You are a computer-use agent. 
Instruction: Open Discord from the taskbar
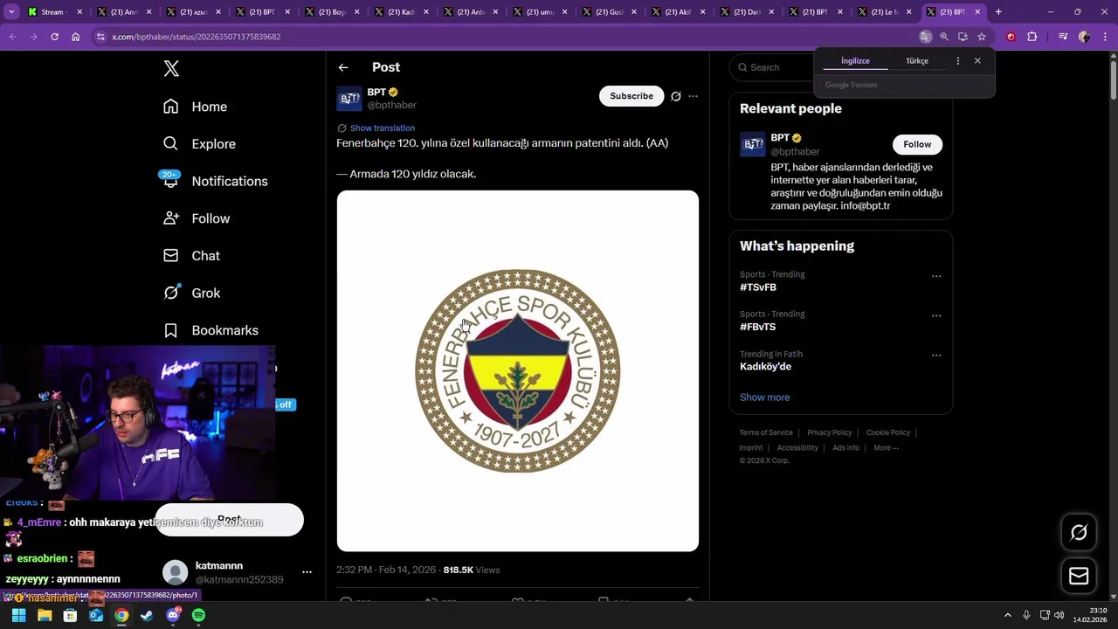173,616
